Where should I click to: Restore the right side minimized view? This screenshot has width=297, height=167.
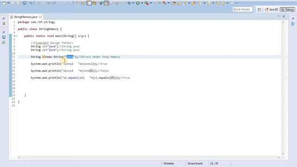[x=293, y=19]
